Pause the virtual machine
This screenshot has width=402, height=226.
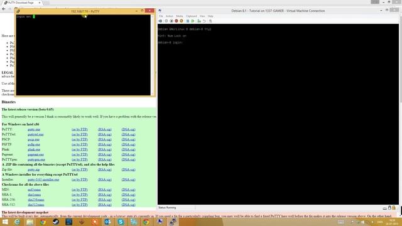188,21
